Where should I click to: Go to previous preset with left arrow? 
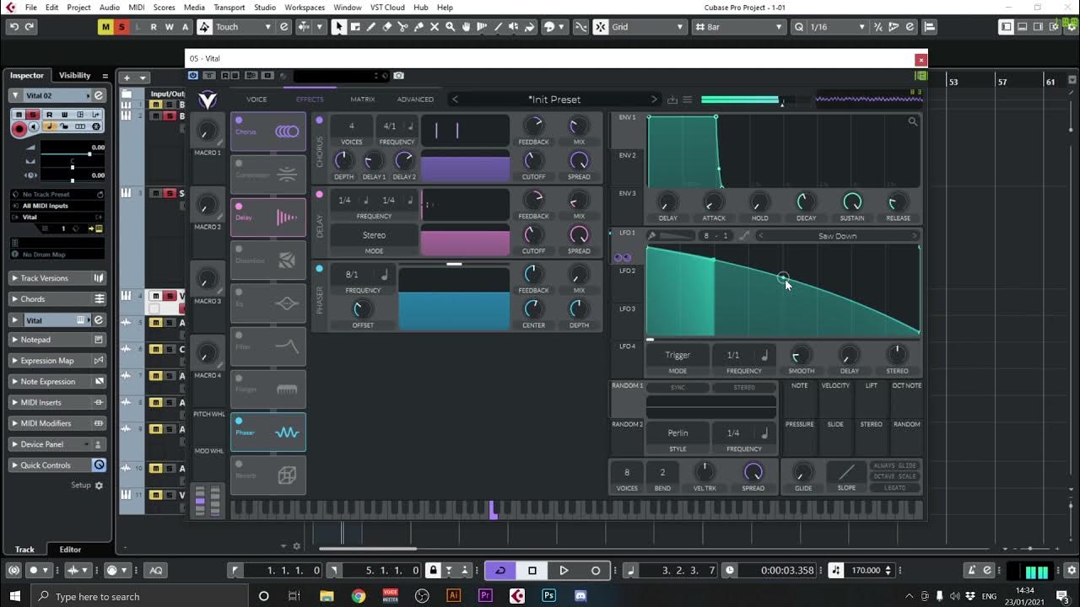[x=456, y=99]
